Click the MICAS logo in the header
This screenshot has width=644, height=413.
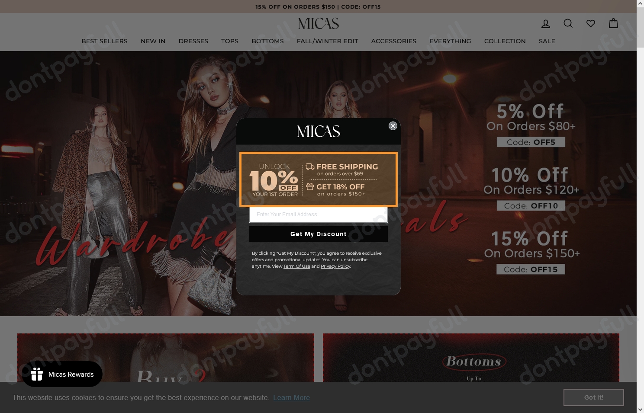click(x=318, y=23)
